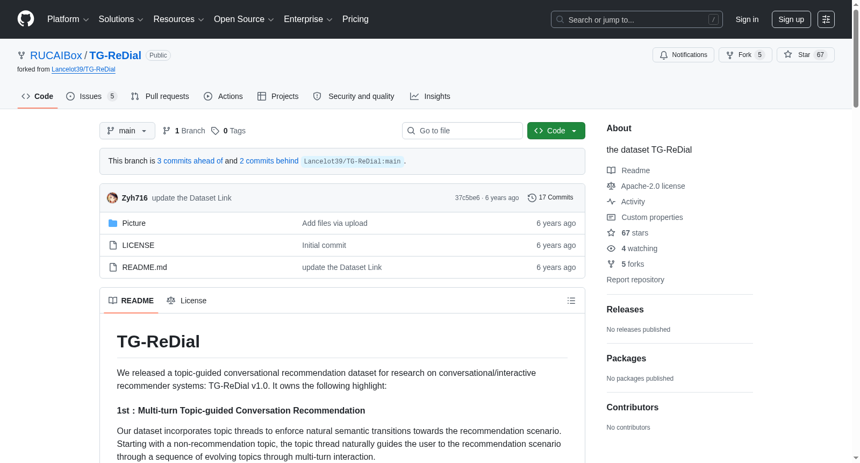Open the Packages heading link
This screenshot has width=860, height=463.
[626, 358]
